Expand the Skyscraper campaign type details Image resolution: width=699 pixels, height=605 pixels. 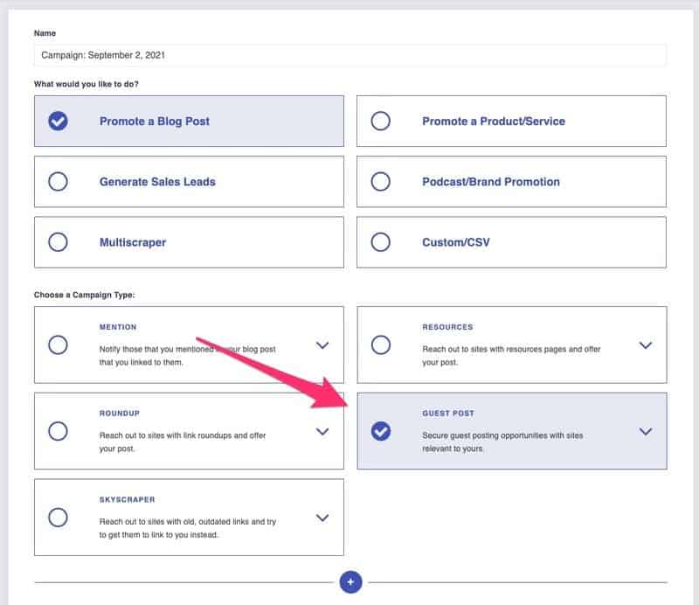322,518
